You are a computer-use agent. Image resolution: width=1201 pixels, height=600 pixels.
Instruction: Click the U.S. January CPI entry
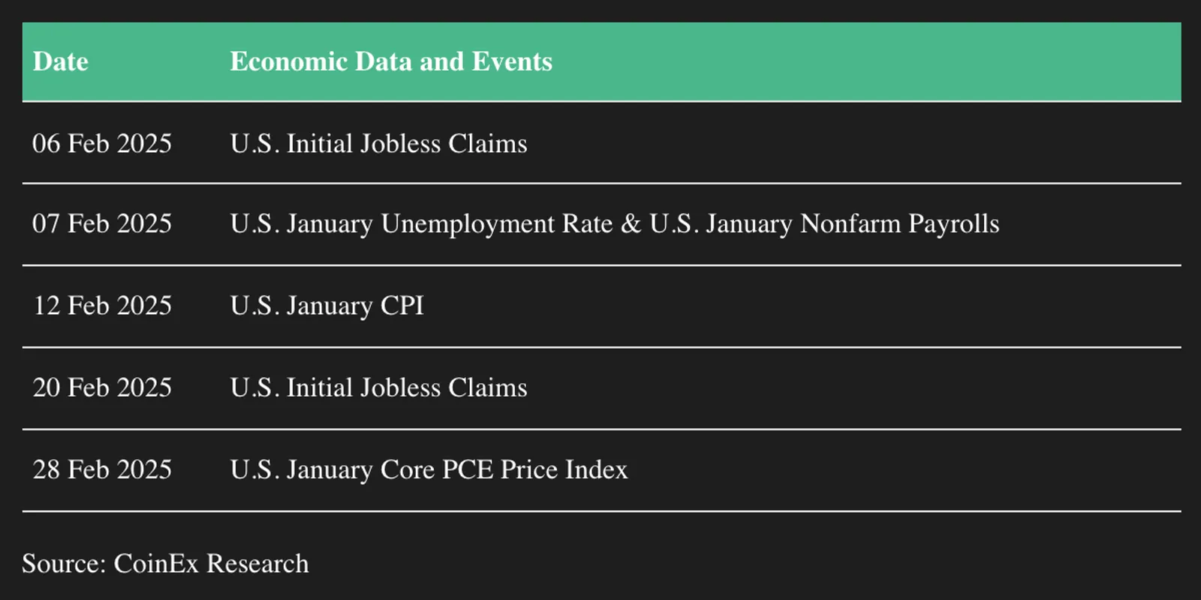(327, 306)
